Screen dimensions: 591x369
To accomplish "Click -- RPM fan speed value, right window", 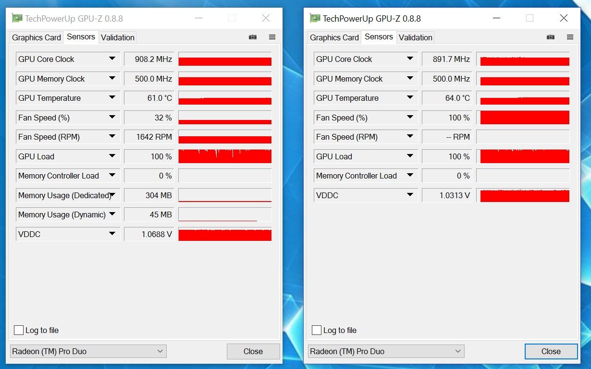I will click(x=447, y=137).
